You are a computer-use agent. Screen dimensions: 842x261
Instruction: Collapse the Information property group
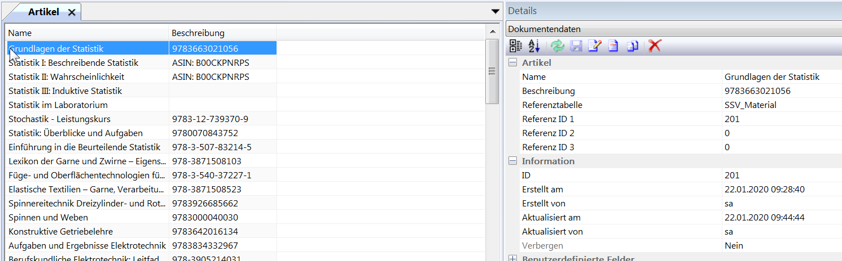pyautogui.click(x=513, y=161)
